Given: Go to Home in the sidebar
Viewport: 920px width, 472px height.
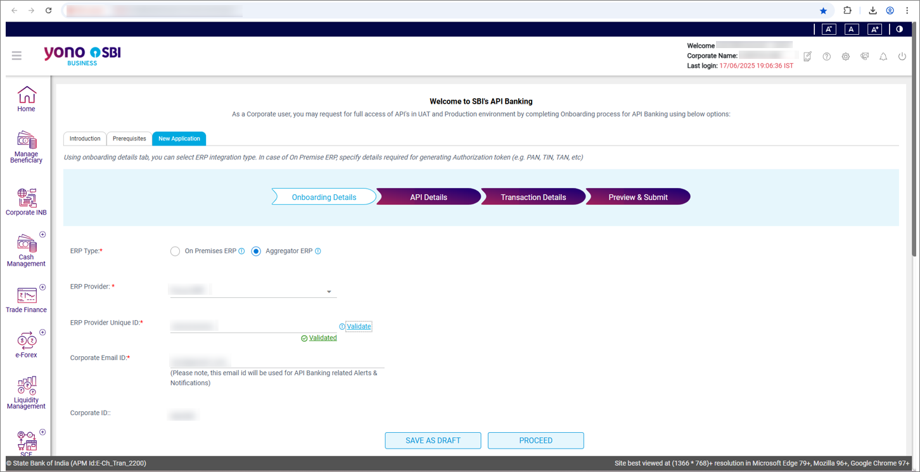Looking at the screenshot, I should pos(27,99).
